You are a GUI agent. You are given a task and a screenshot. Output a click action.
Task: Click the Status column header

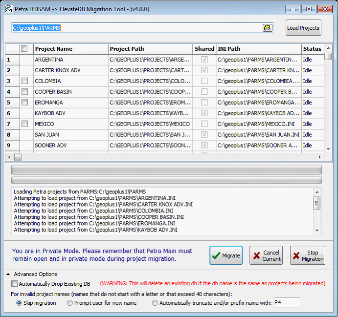312,49
